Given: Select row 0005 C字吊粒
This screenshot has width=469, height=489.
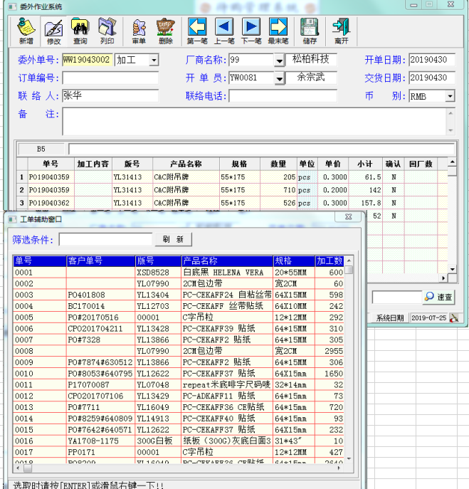Looking at the screenshot, I should [x=179, y=317].
